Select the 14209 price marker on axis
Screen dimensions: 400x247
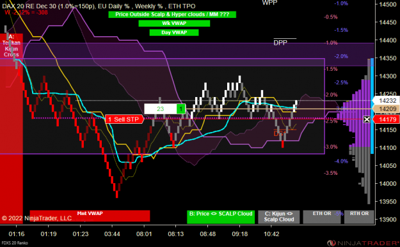pyautogui.click(x=386, y=109)
